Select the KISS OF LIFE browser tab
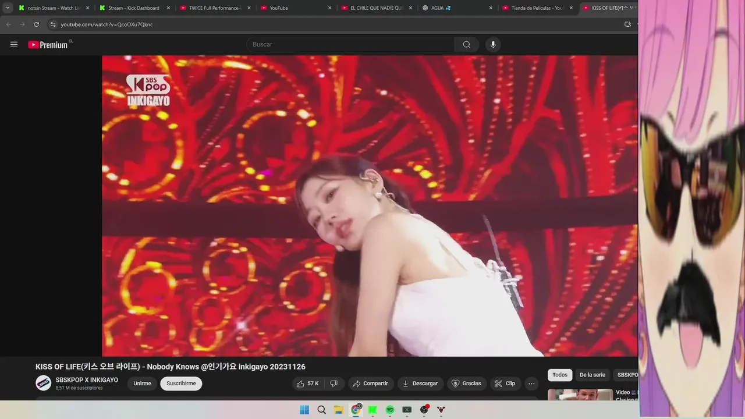Screen dimensions: 745x419 tap(609, 8)
